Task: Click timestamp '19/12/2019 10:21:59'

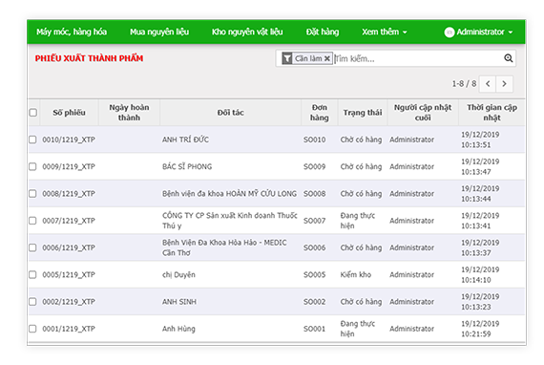Action: pyautogui.click(x=480, y=329)
